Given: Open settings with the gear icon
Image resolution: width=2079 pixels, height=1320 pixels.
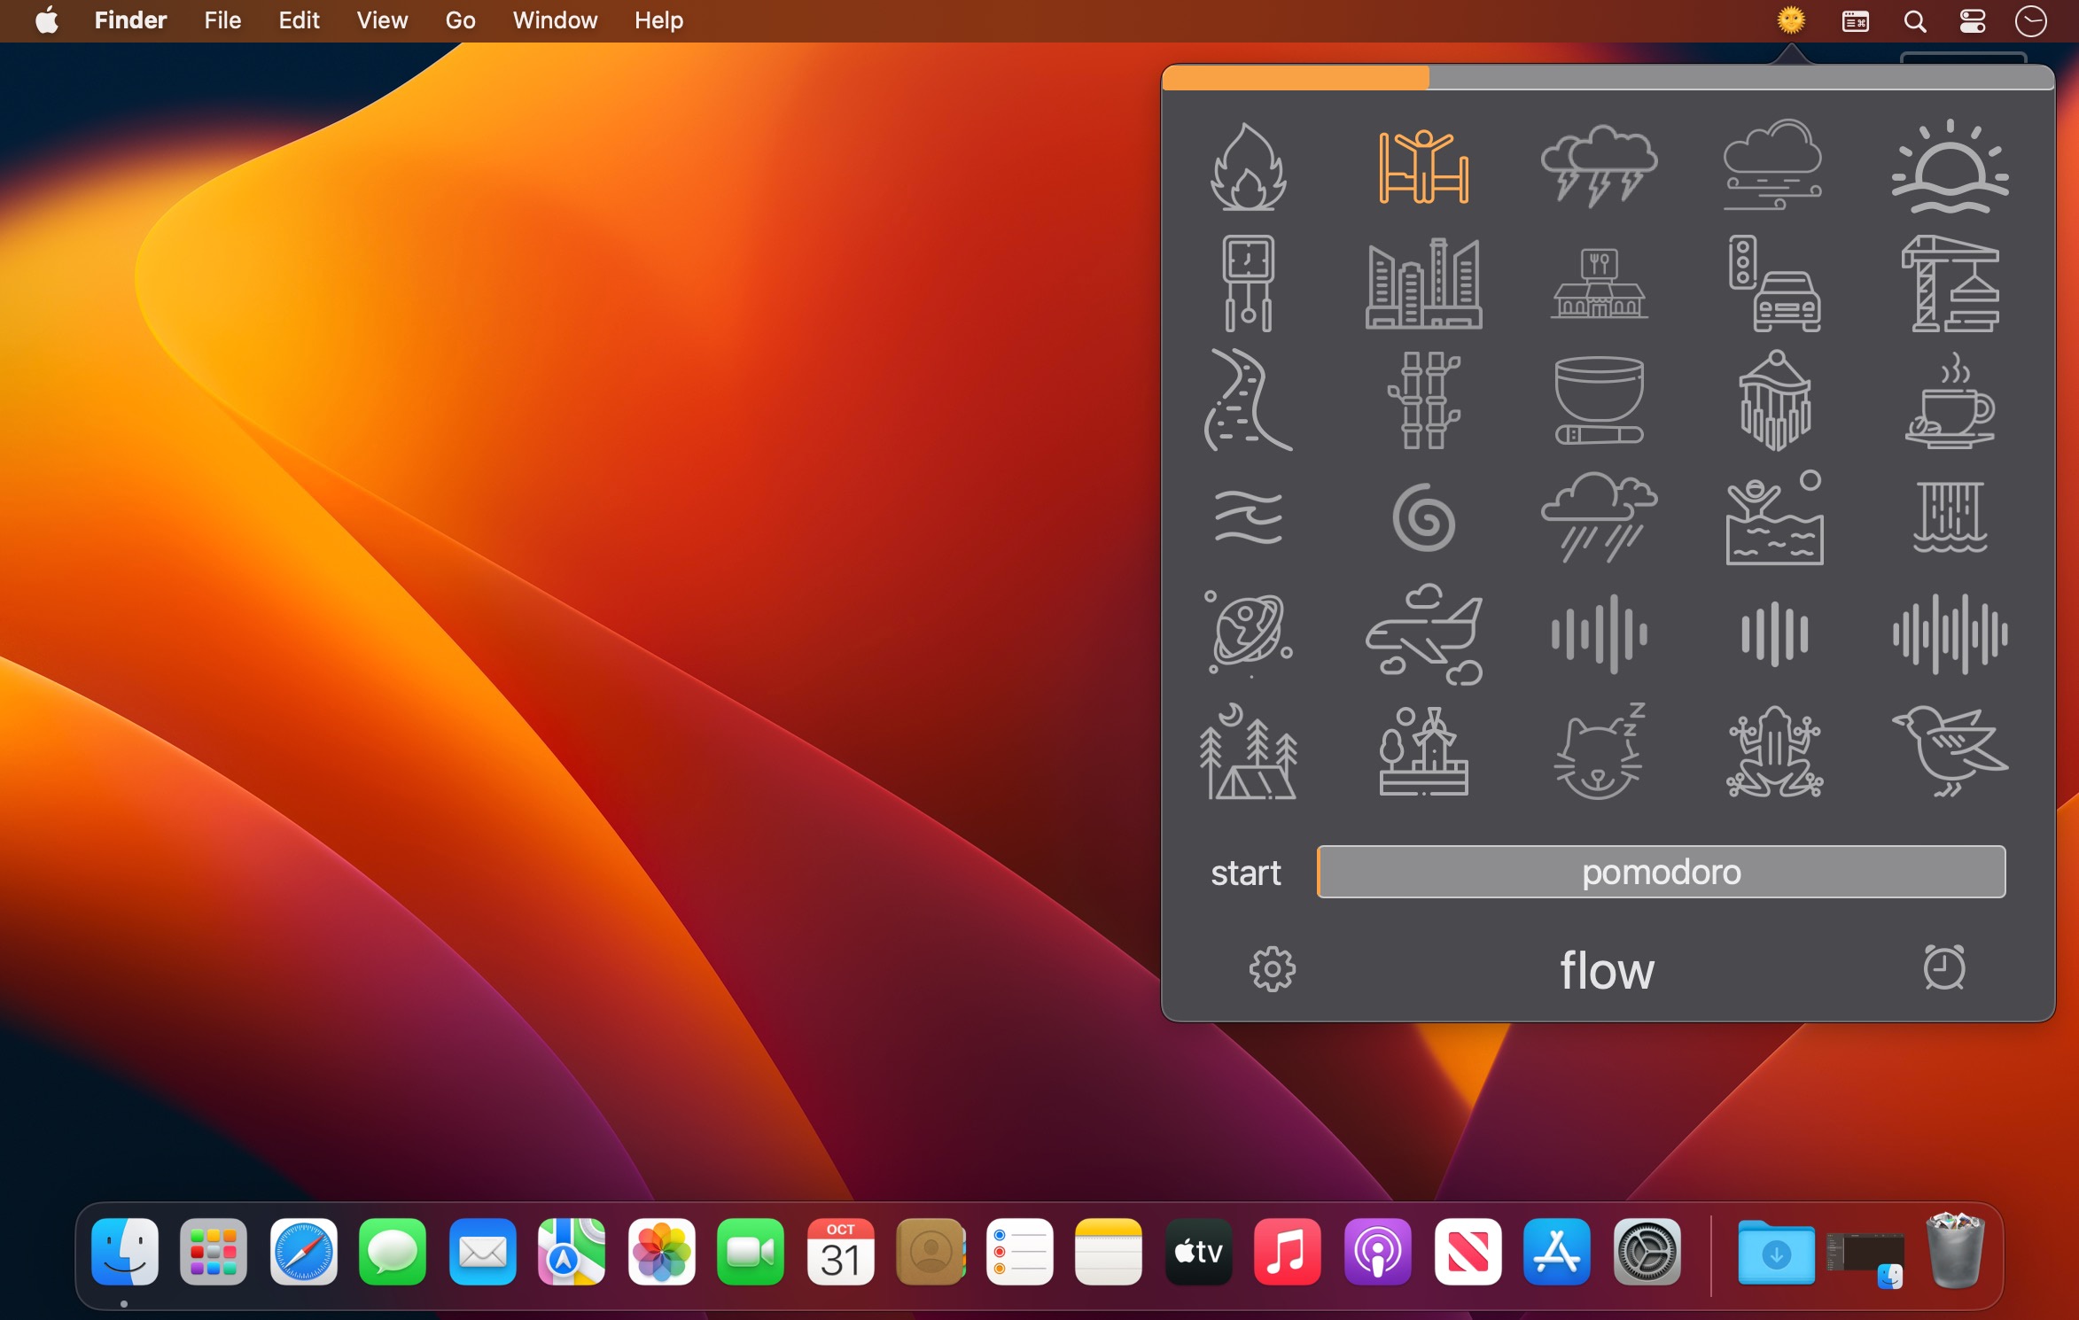Looking at the screenshot, I should (1272, 969).
